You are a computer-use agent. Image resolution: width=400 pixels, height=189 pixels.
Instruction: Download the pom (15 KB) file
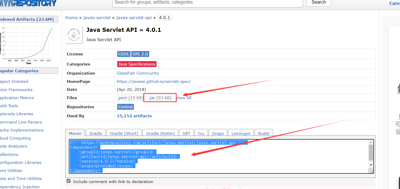(x=130, y=98)
